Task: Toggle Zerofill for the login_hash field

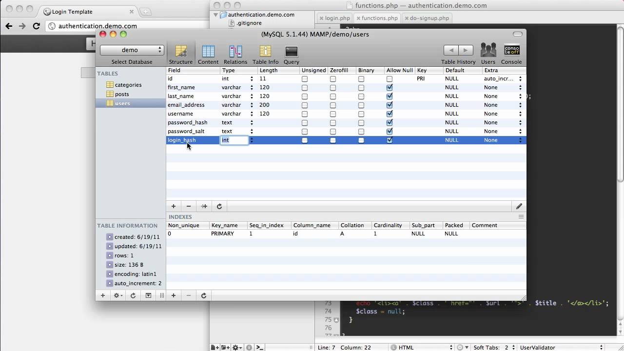Action: pos(333,140)
